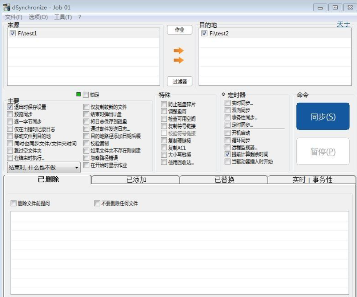Viewport: 357px width, 297px height.
Task: Select the F:\test2 destination path text
Action: (x=219, y=33)
